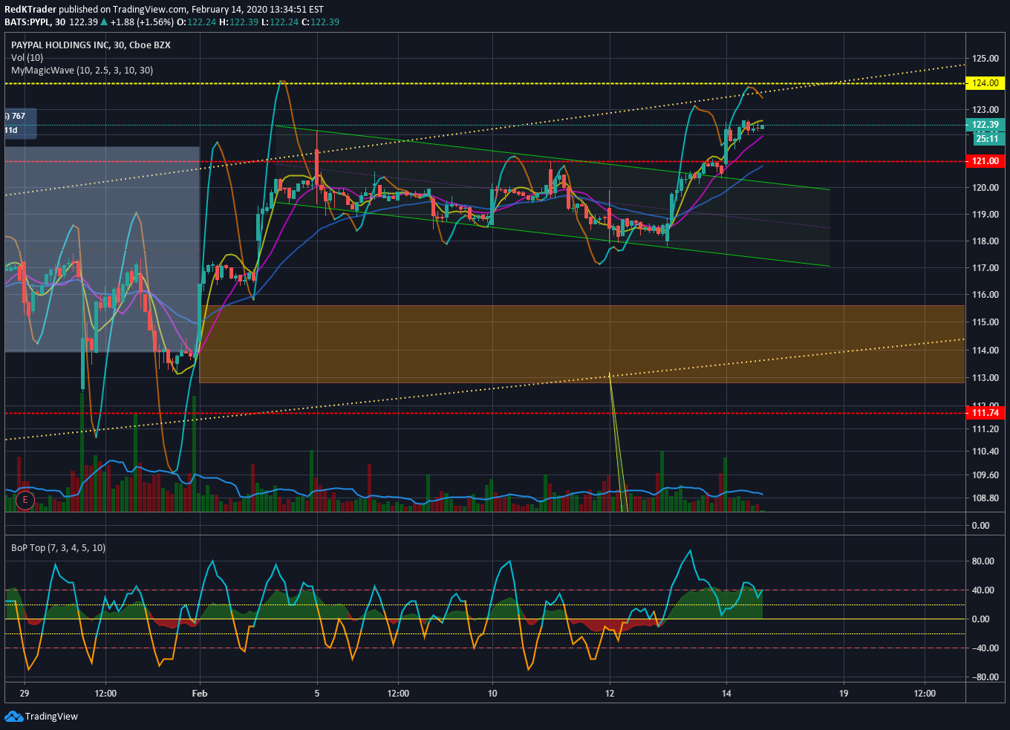Click the +1.88 (+1.56%) price change text
Image resolution: width=1010 pixels, height=730 pixels.
pyautogui.click(x=142, y=22)
